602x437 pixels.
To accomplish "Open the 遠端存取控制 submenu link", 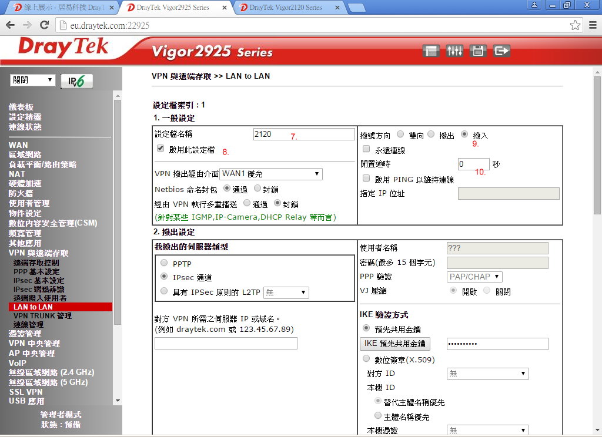I will [36, 263].
